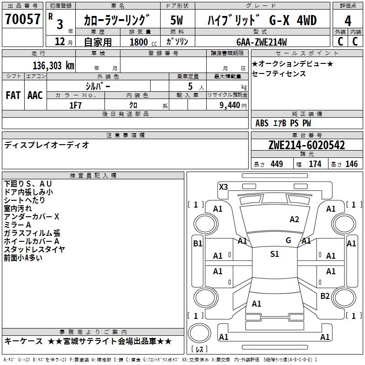Click color number 1F7
Image resolution: width=365 pixels, height=365 pixels.
pyautogui.click(x=75, y=105)
